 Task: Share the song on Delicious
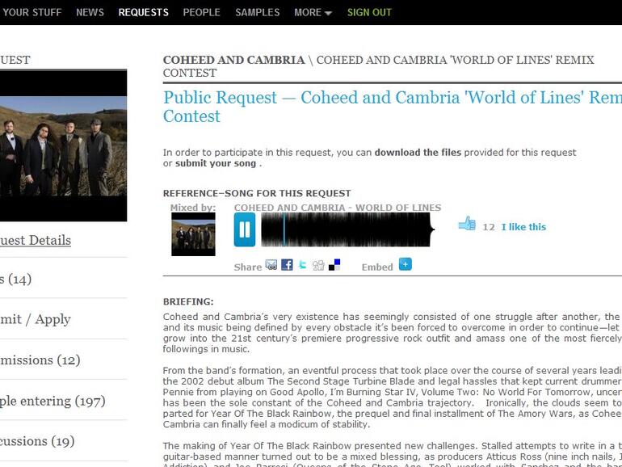[334, 265]
